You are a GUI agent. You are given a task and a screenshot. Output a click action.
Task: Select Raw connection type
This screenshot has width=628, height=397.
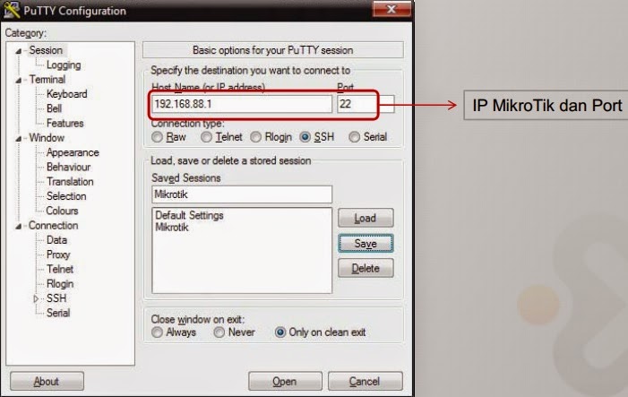158,137
